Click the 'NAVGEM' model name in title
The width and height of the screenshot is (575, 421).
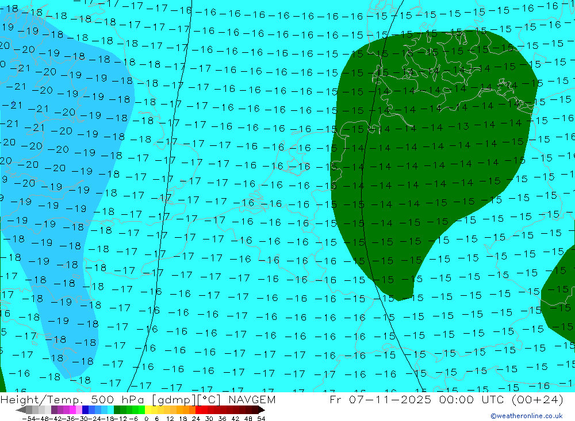(x=252, y=399)
